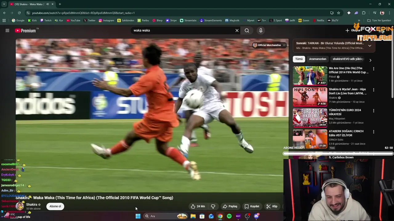Open We Are One (Ole Ola) thumbnail
The width and height of the screenshot is (394, 221).
[310, 76]
